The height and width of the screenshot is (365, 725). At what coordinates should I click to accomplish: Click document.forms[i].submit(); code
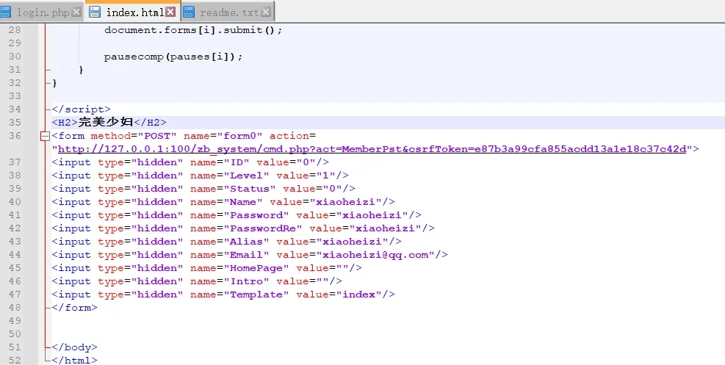point(192,30)
